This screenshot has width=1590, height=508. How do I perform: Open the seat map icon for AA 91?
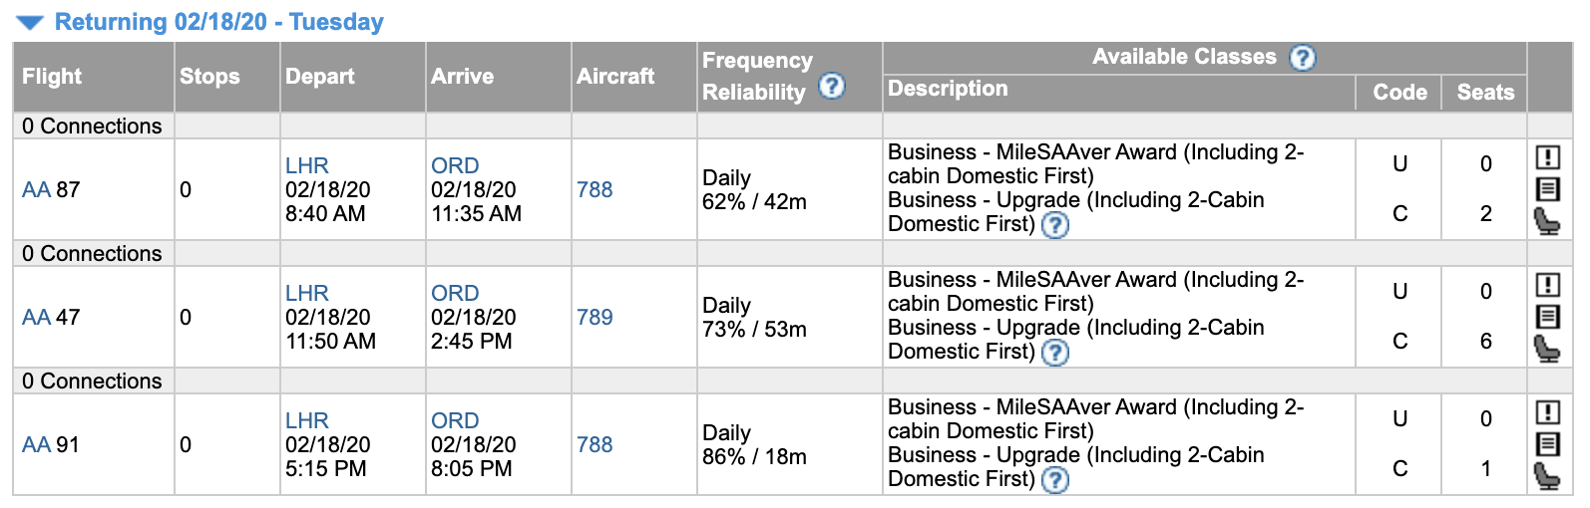[1547, 476]
